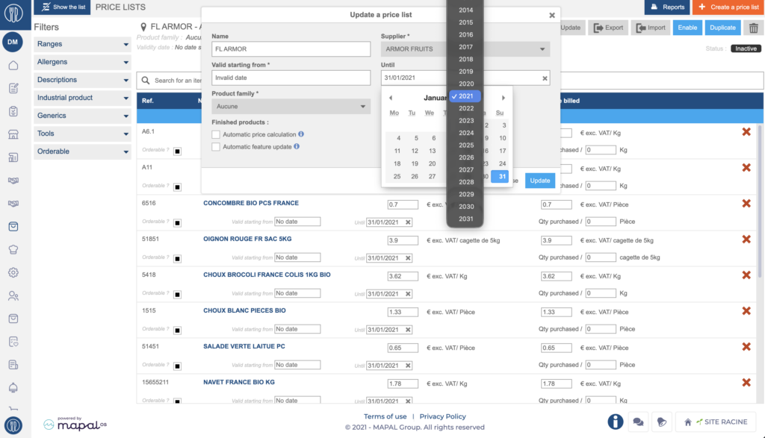Expand the Orderable filter

pos(82,151)
